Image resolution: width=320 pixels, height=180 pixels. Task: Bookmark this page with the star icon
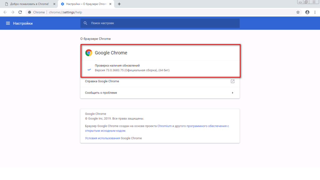tap(298, 12)
